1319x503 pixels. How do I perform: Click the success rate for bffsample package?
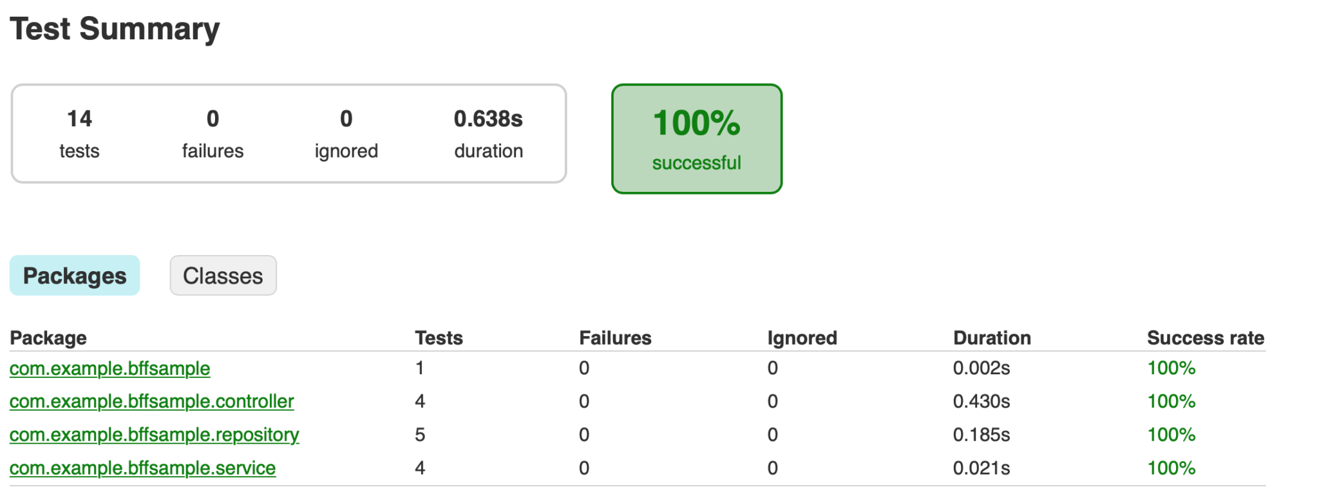click(1170, 368)
